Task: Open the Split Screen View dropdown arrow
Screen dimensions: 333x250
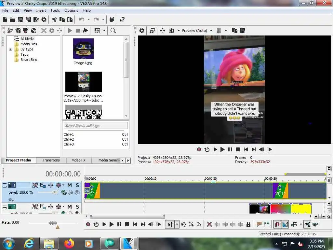Action: (179, 31)
